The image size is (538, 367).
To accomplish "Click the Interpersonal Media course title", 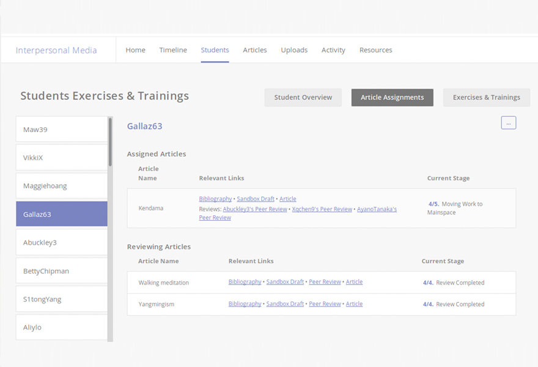I will (x=56, y=51).
